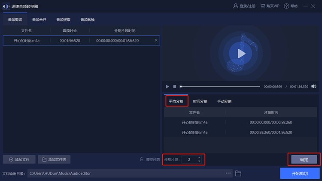
Task: Select the 平均分割 split mode tab
Action: 176,101
